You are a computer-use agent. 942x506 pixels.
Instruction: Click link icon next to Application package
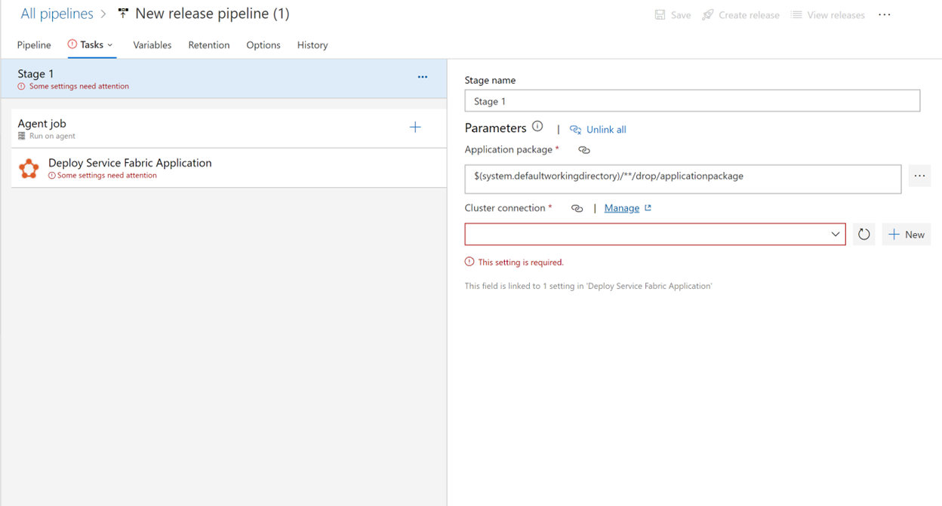pos(584,150)
